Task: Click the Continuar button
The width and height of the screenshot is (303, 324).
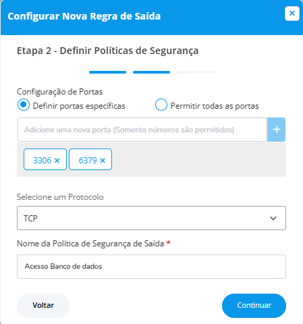Action: 254,306
